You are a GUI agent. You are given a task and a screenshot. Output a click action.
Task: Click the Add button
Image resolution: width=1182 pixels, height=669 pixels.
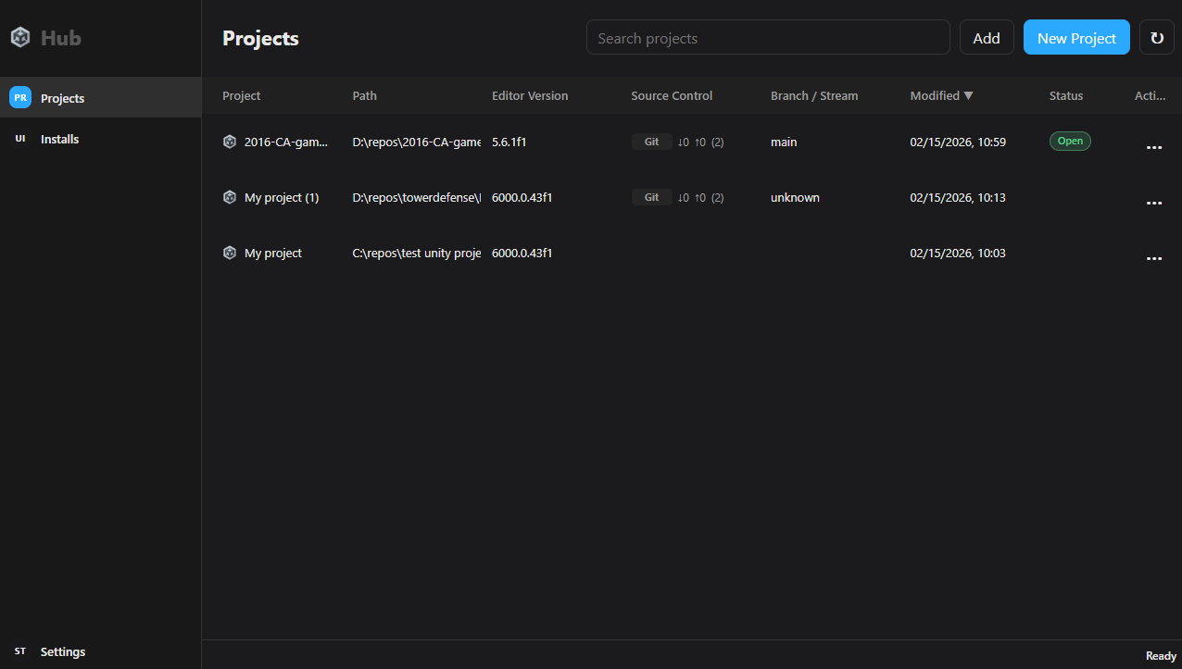986,38
